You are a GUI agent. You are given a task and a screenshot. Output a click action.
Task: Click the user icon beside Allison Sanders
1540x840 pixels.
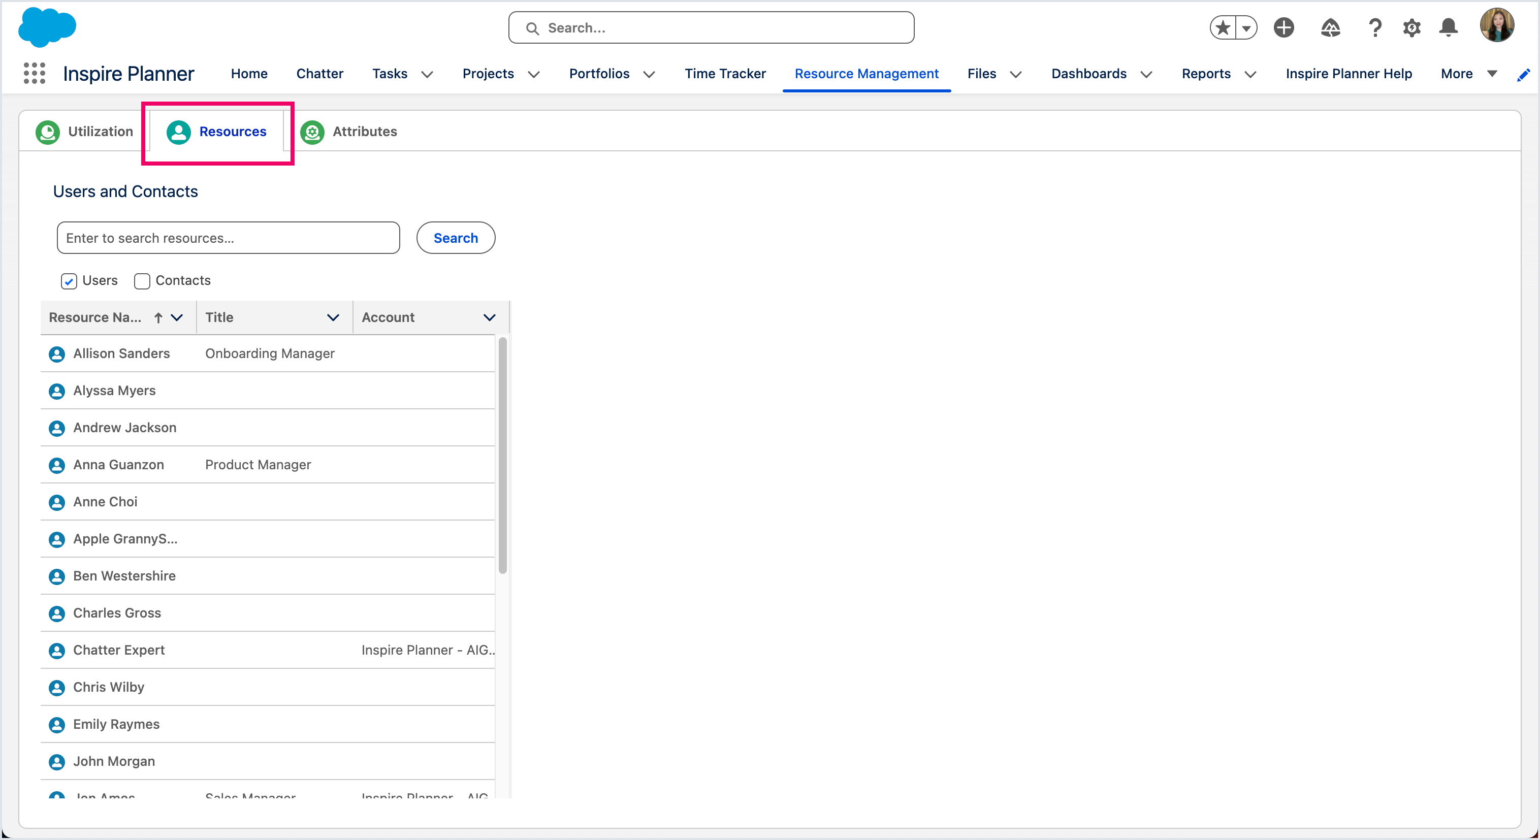pyautogui.click(x=57, y=354)
